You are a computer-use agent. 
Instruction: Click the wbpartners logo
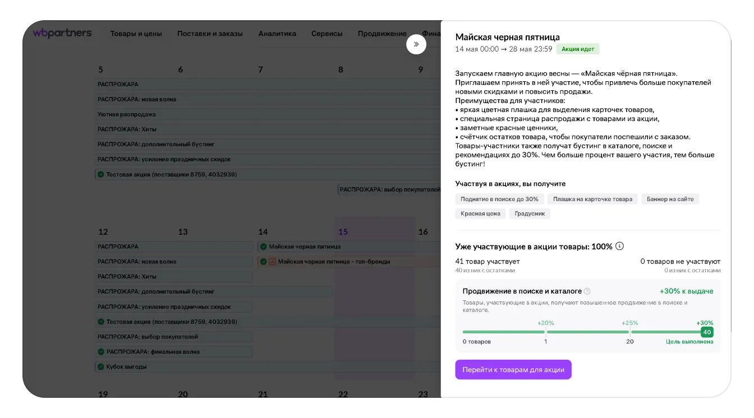[x=62, y=33]
